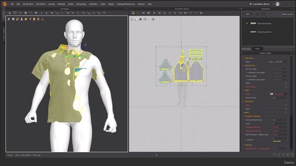296x166 pixels.
Task: Toggle the Seam Taping checkbox
Action: point(286,87)
